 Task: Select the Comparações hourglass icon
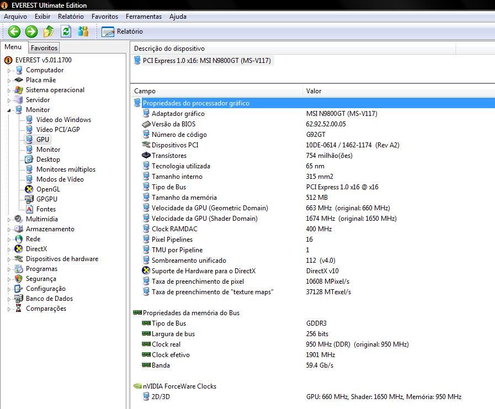19,309
